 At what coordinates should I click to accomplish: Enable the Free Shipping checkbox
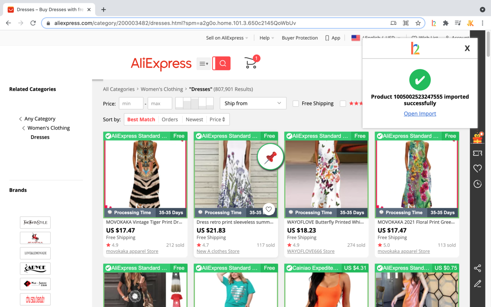tap(296, 104)
